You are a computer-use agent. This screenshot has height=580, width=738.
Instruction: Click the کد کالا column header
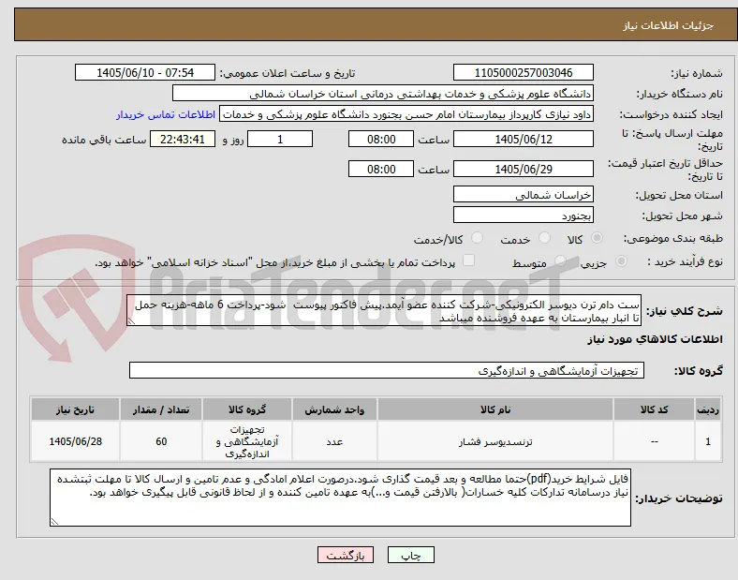pos(655,409)
